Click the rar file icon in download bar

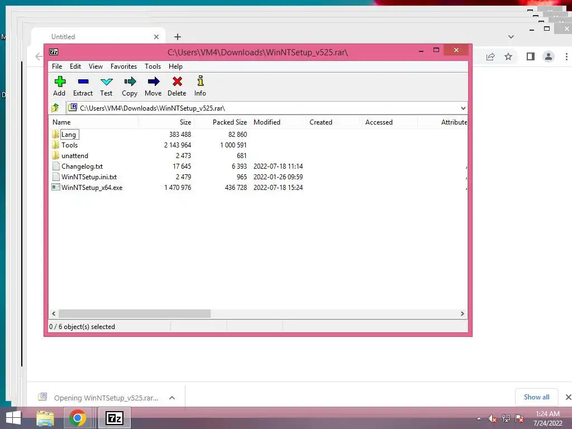[x=42, y=397]
